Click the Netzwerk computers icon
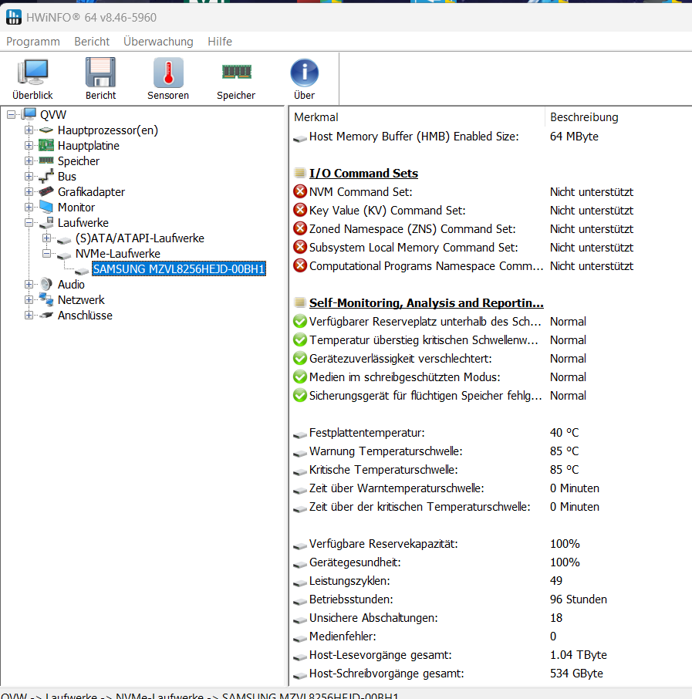692x699 pixels. 46,299
